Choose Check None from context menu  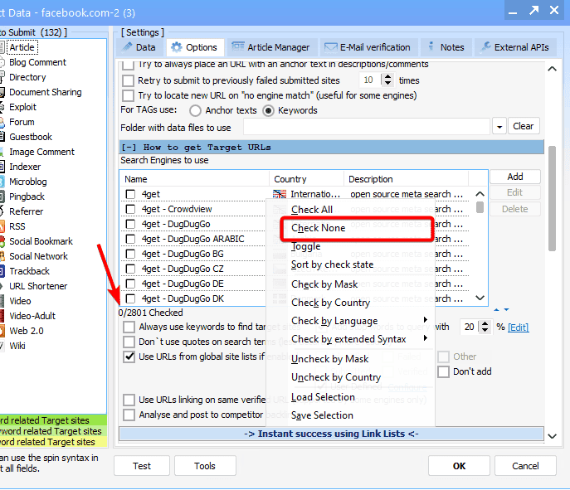tap(350, 228)
